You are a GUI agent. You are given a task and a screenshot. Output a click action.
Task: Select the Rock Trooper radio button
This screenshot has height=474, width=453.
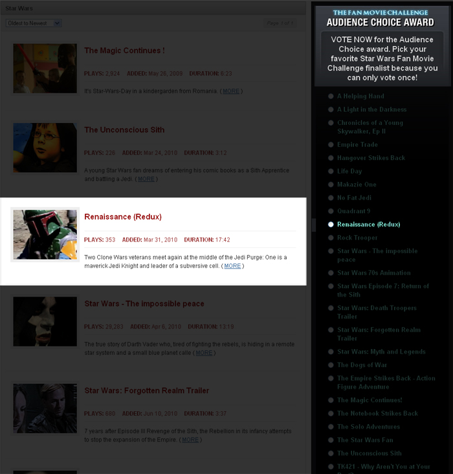331,238
